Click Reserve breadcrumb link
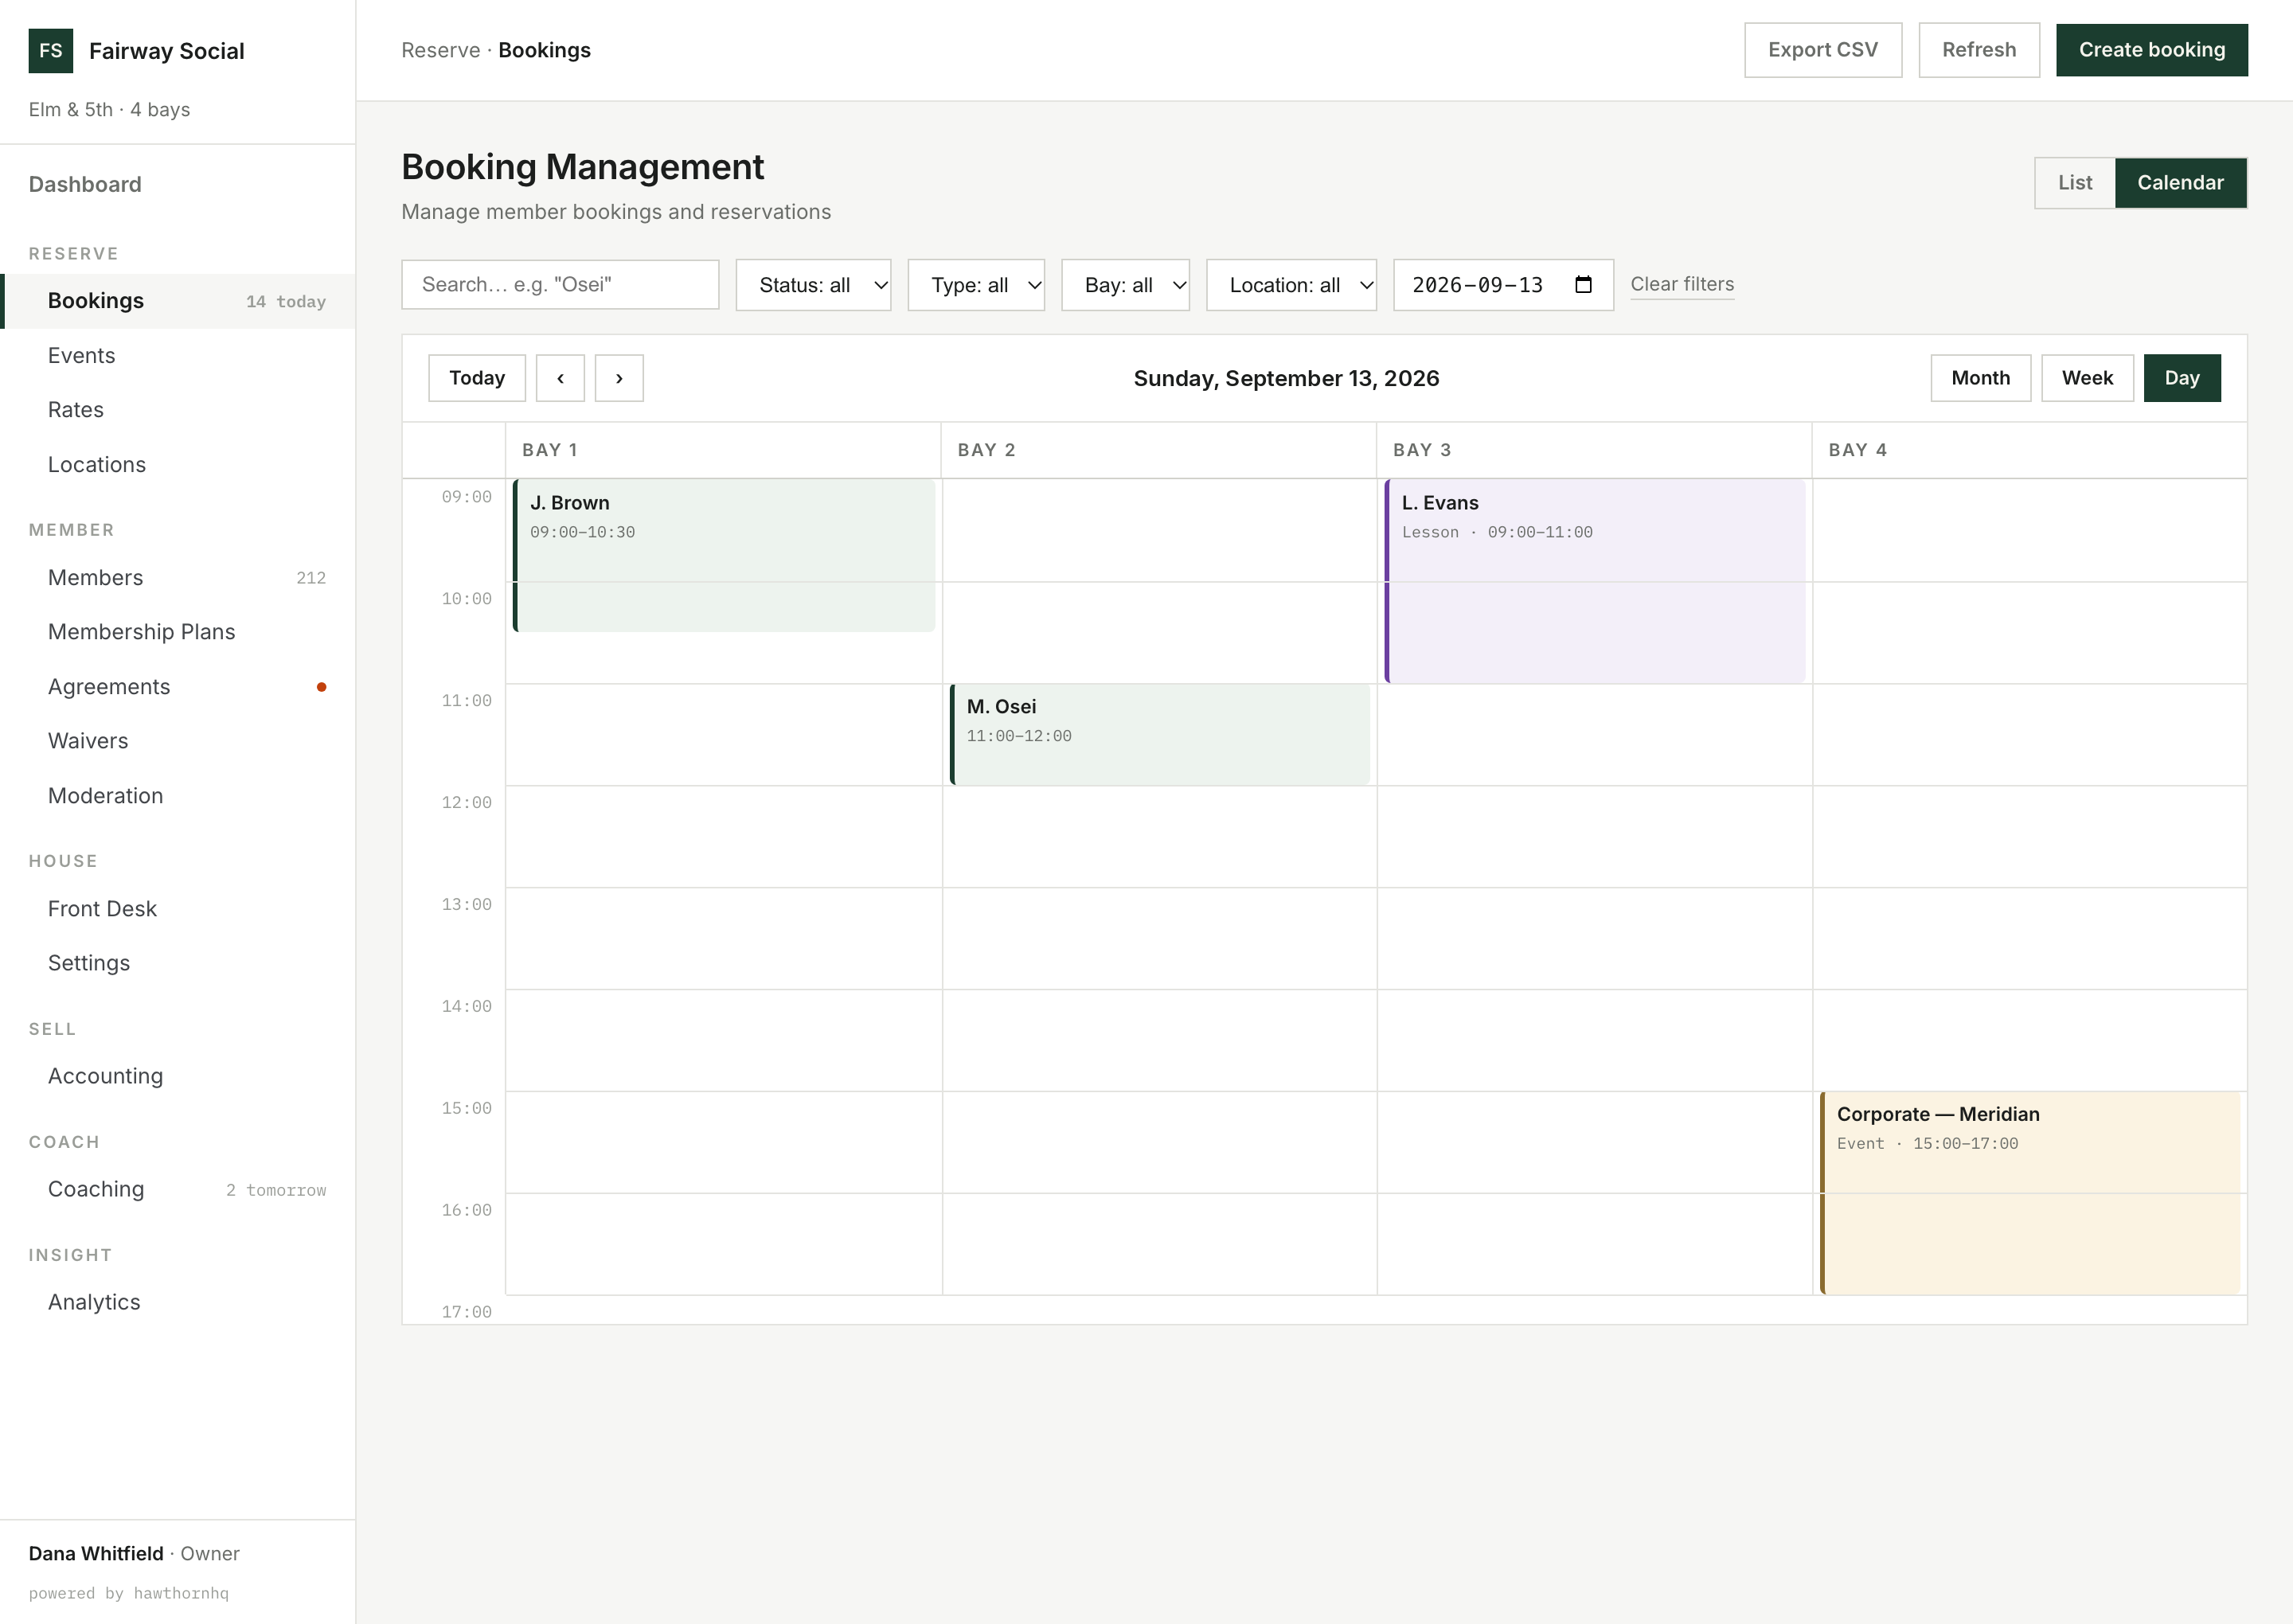This screenshot has height=1624, width=2293. (441, 50)
